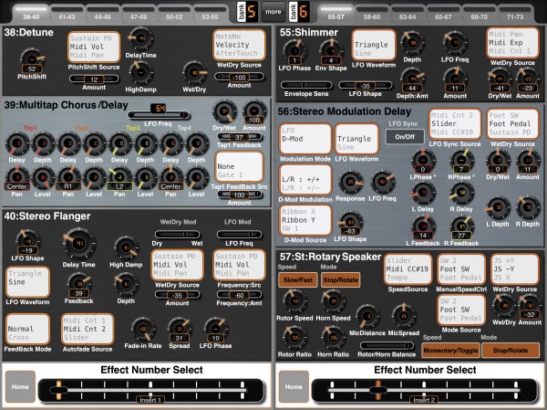Click the Envelope Sens slider in Shimmer
This screenshot has width=547, height=410.
(306, 85)
